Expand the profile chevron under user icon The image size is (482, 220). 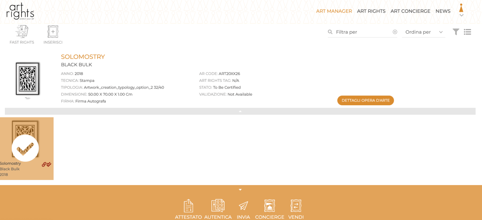tap(461, 15)
